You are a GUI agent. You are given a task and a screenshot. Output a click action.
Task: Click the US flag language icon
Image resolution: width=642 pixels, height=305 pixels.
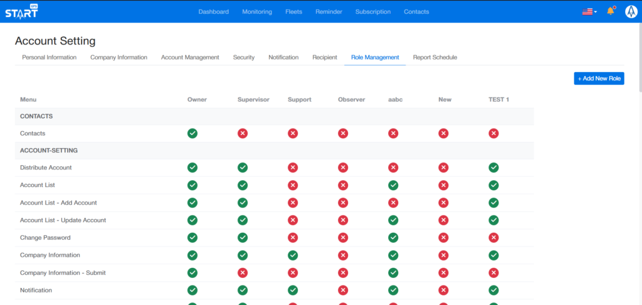click(x=587, y=11)
